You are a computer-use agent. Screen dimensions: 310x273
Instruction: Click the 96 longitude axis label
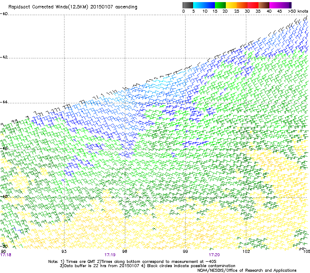(x=125, y=252)
